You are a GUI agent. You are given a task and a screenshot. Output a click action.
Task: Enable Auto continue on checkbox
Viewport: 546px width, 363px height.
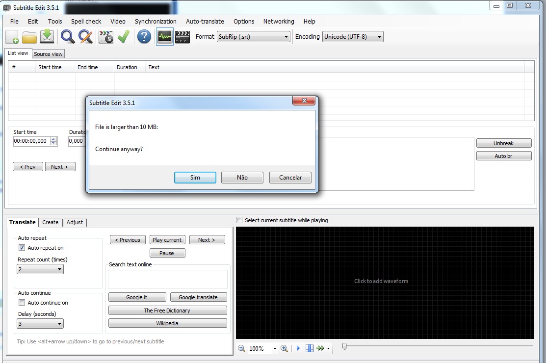(x=22, y=303)
